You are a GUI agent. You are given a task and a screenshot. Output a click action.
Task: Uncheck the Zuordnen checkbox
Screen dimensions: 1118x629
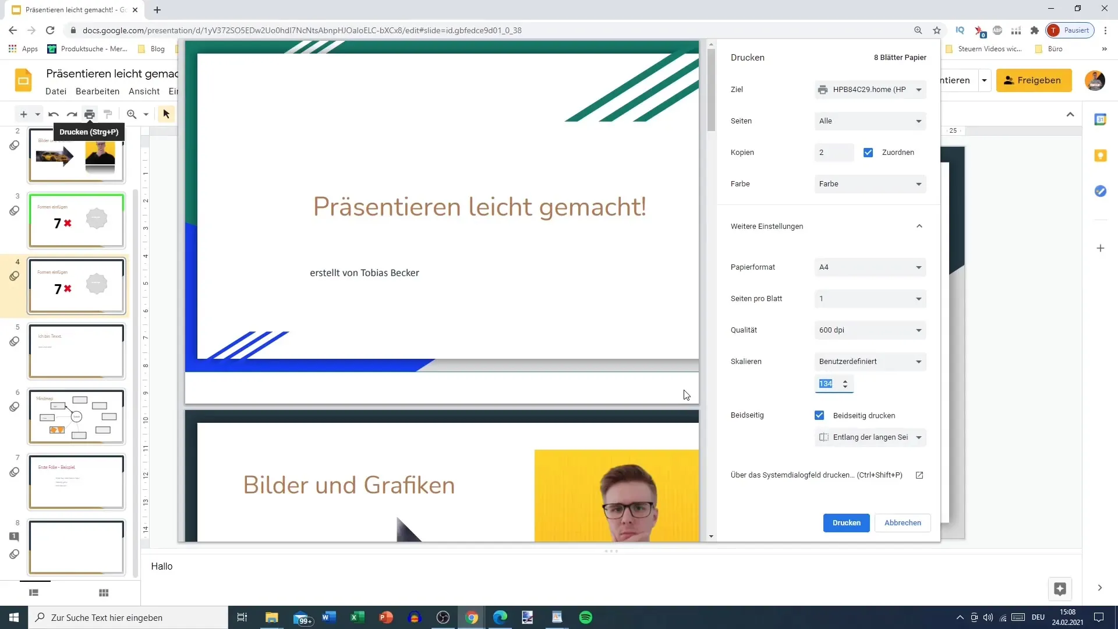[868, 153]
